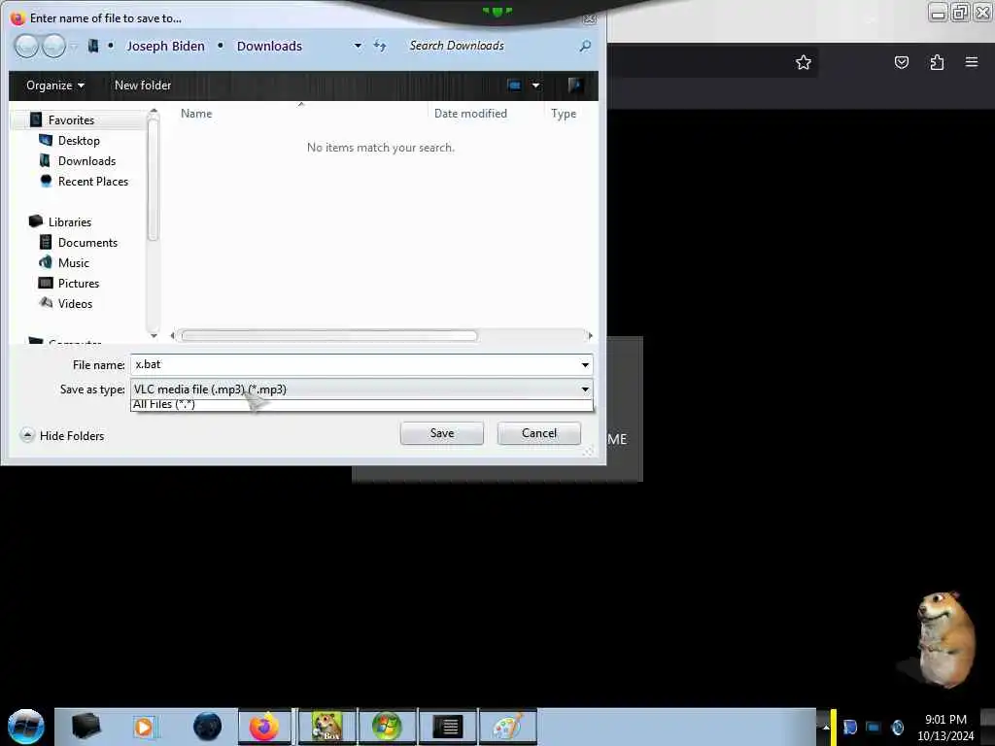Click the round tray icon beside the clock

[x=897, y=727]
